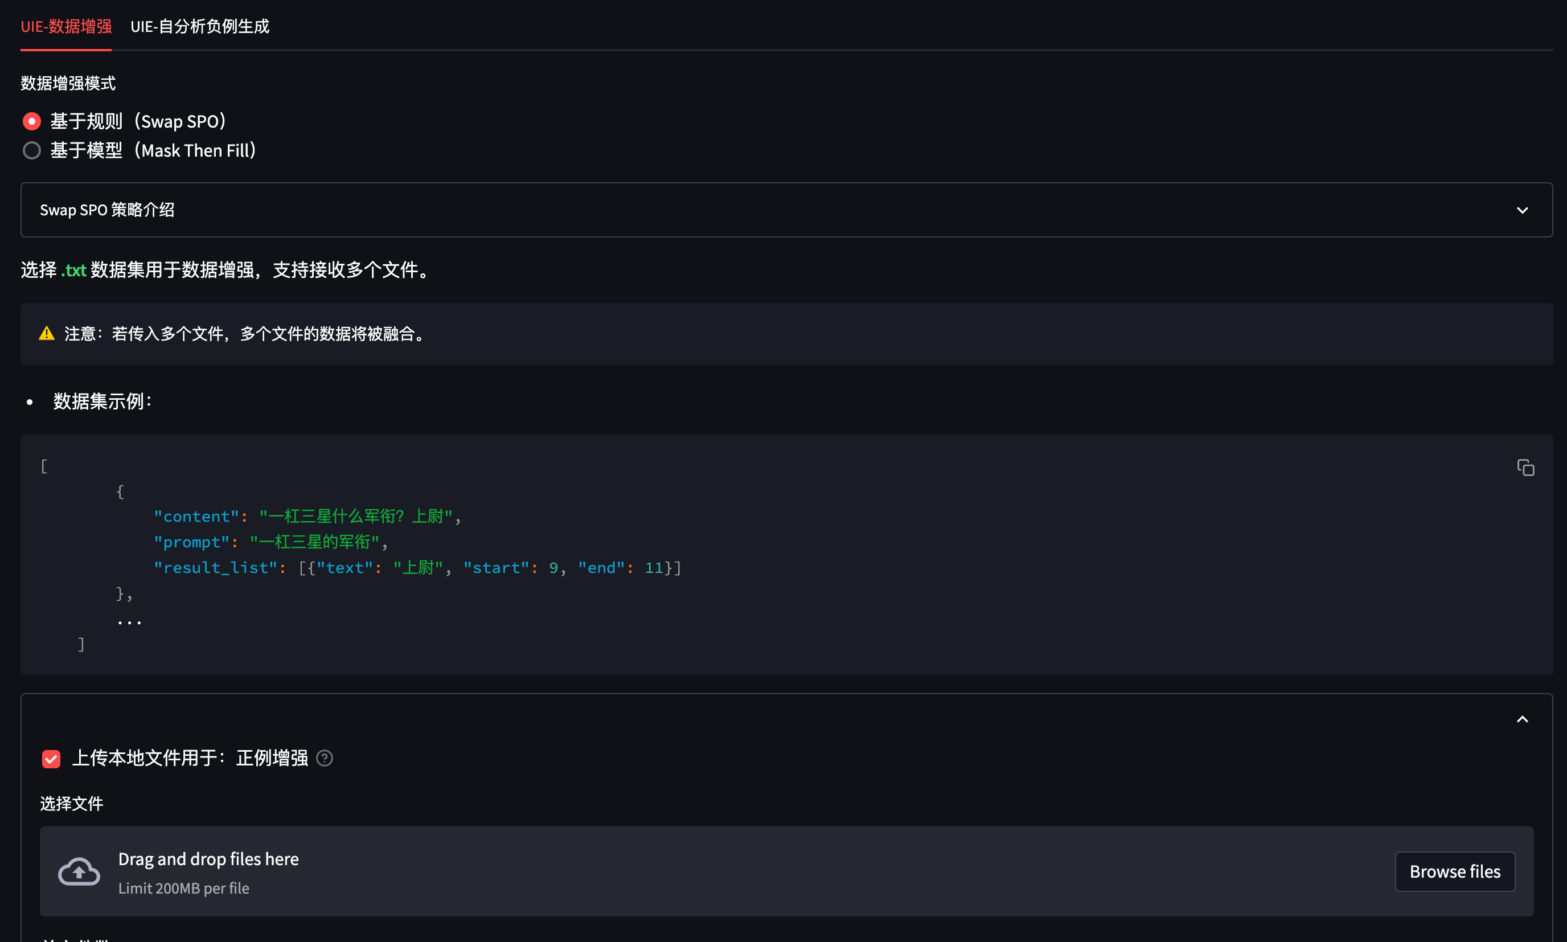Switch to UIE-数据增强 tab

click(66, 27)
